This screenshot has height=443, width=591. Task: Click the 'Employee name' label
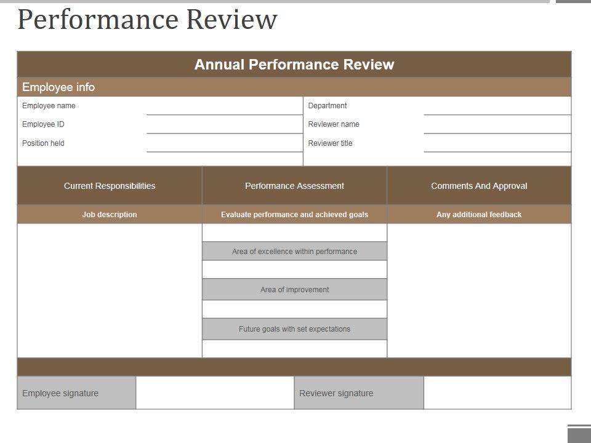point(49,106)
